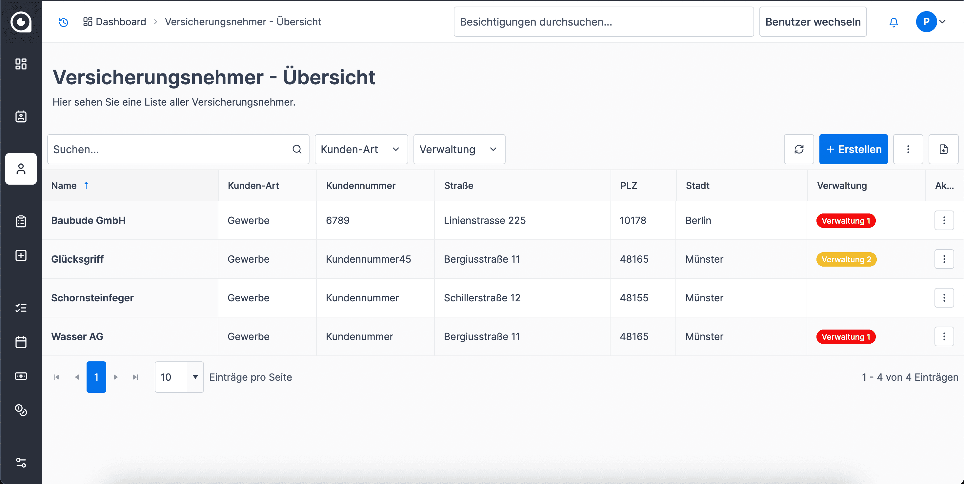The image size is (964, 484).
Task: Expand the Kunden-Art filter dropdown
Action: tap(361, 149)
